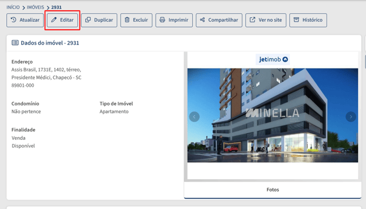Click the Excluir button label
Screen dimensions: 366x209
[140, 20]
